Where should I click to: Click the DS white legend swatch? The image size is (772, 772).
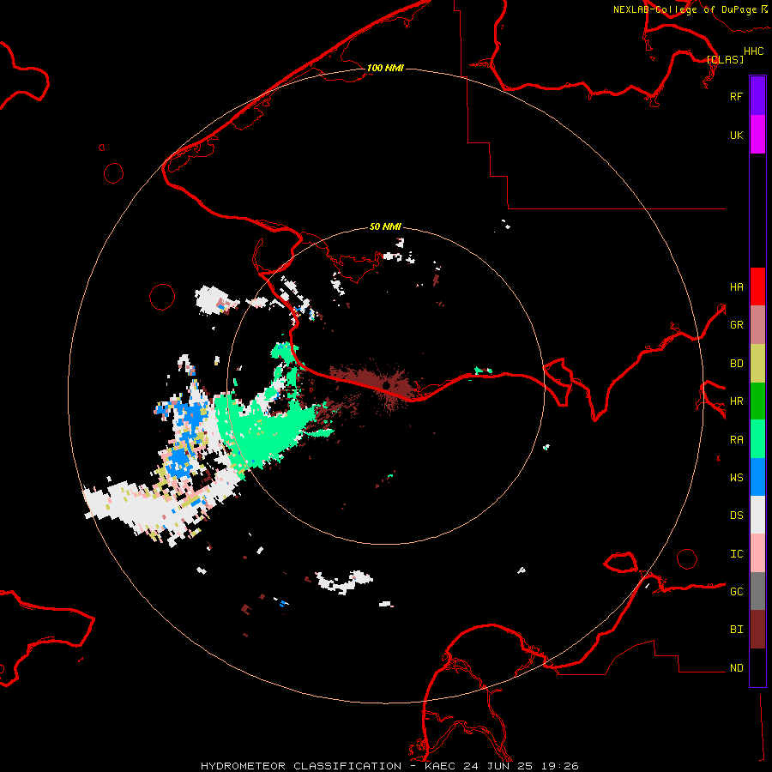point(757,515)
